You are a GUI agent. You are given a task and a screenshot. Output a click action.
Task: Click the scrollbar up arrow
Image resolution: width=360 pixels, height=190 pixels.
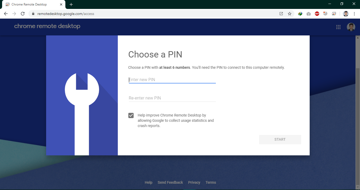(x=358, y=38)
